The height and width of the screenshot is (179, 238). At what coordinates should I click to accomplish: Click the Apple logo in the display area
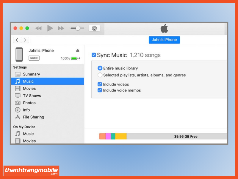[x=164, y=28]
